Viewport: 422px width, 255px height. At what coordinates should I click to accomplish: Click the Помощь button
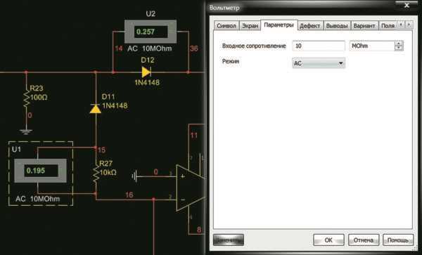click(398, 240)
